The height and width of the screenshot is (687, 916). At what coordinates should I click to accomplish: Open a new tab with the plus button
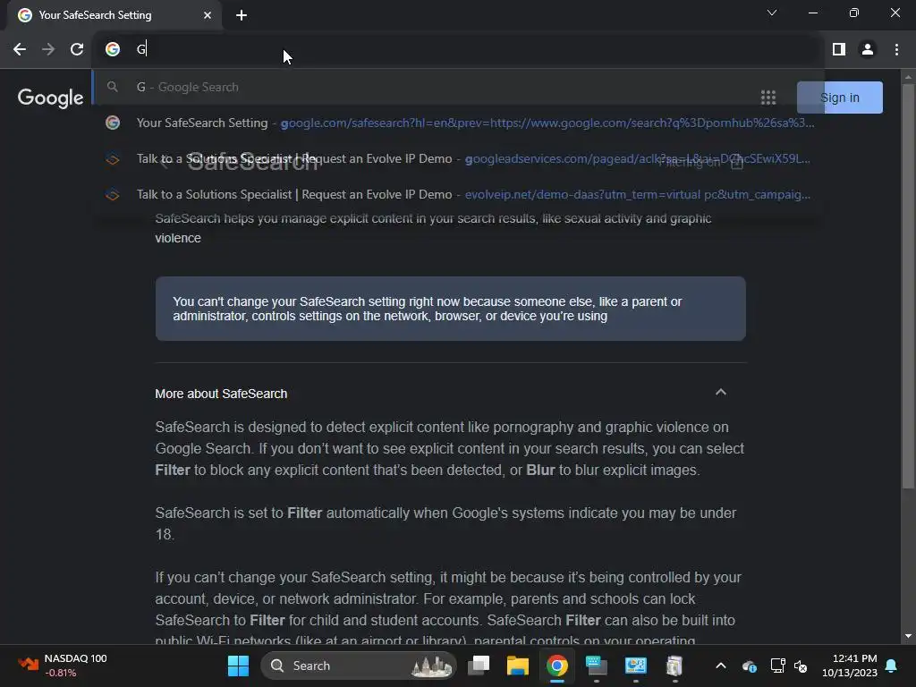click(242, 15)
